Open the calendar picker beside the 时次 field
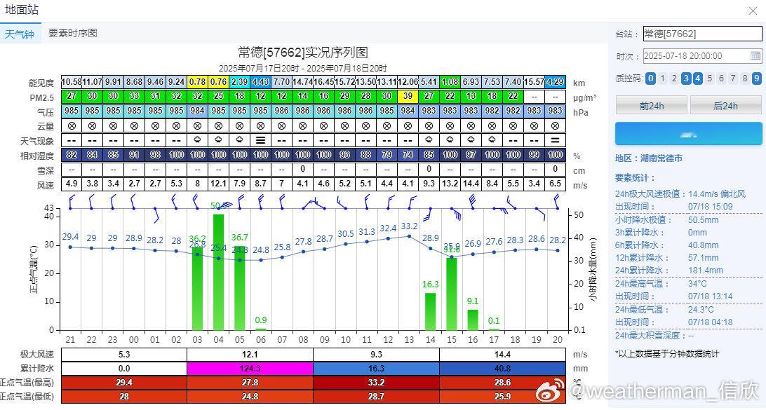This screenshot has width=766, height=410. click(x=755, y=55)
